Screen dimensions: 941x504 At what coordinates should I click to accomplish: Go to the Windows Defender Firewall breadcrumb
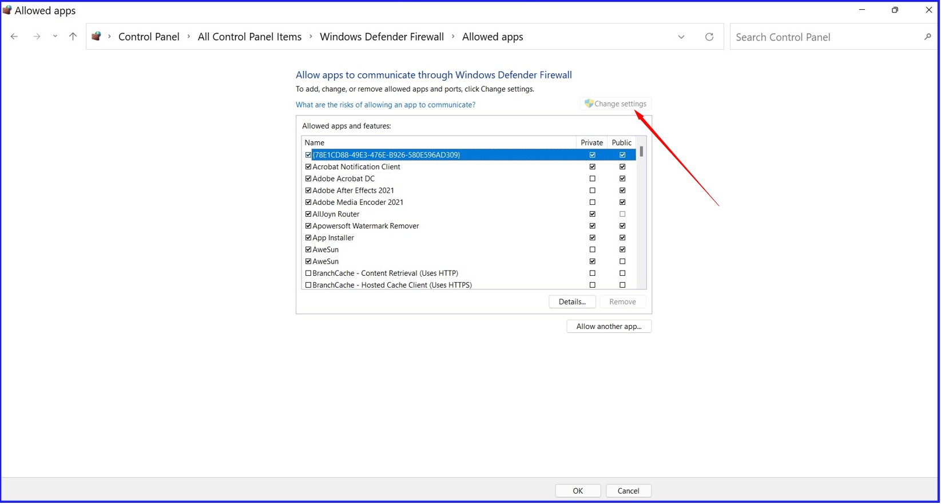tap(382, 37)
